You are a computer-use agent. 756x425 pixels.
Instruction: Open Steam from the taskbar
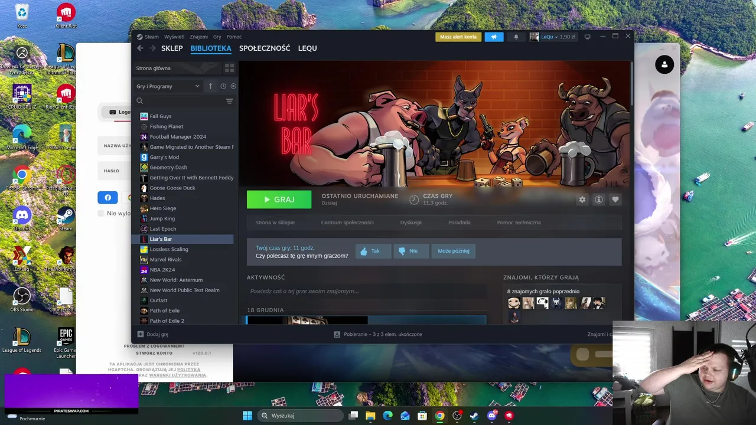pos(474,416)
